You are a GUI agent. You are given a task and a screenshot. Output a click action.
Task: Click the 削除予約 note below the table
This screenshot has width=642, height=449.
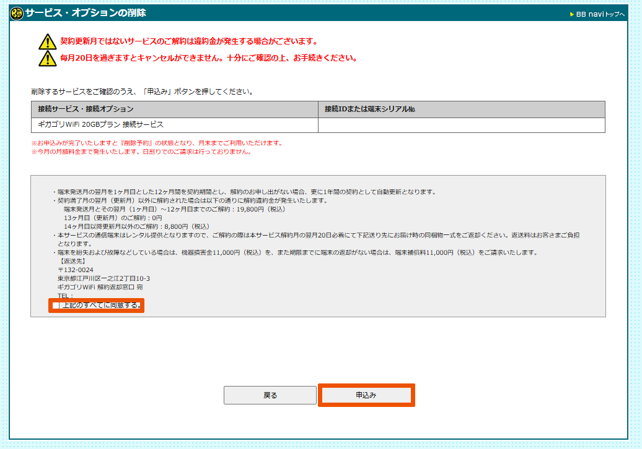(x=157, y=143)
